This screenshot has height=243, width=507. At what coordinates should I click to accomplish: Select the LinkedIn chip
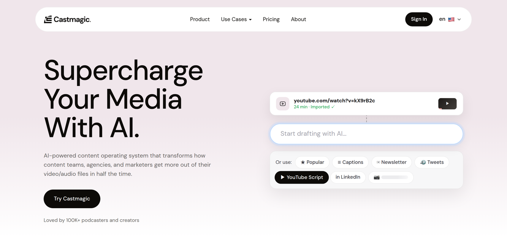tap(348, 177)
